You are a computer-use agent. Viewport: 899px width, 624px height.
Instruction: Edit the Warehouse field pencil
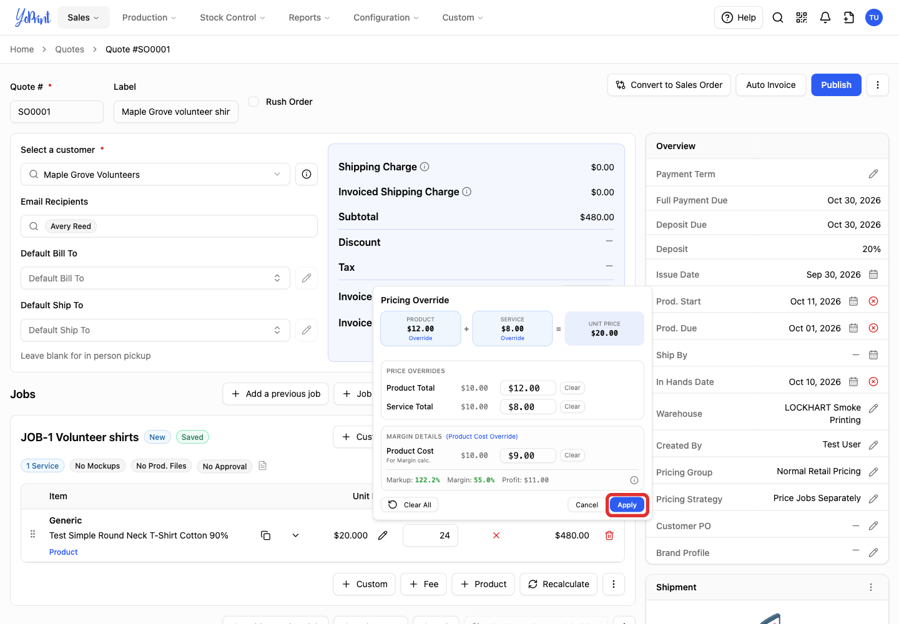point(873,408)
